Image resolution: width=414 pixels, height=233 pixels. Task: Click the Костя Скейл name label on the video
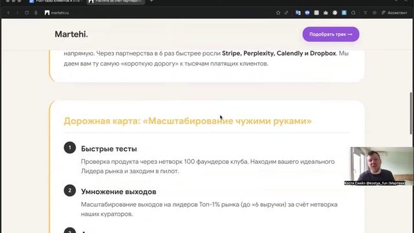(x=375, y=183)
